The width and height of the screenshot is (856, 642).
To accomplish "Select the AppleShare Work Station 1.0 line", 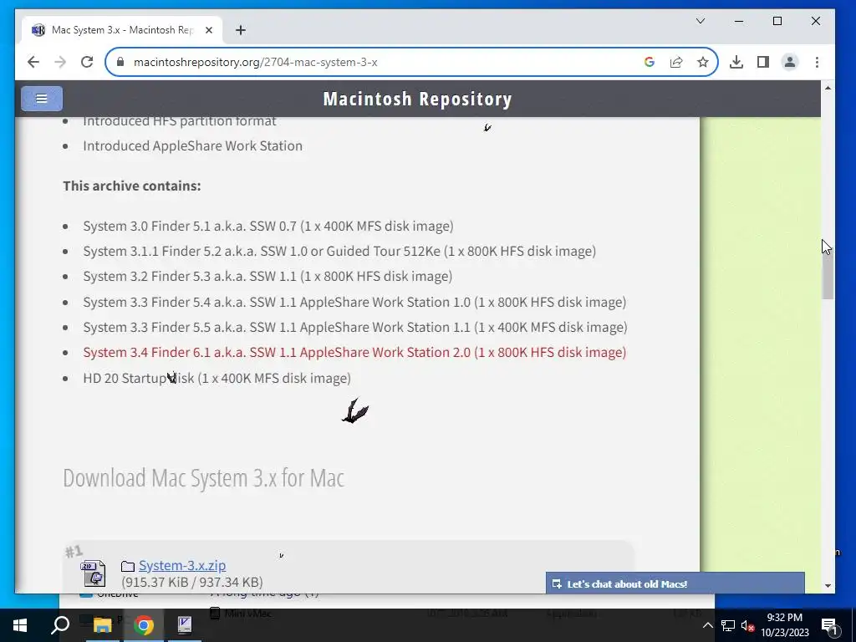I will [354, 302].
